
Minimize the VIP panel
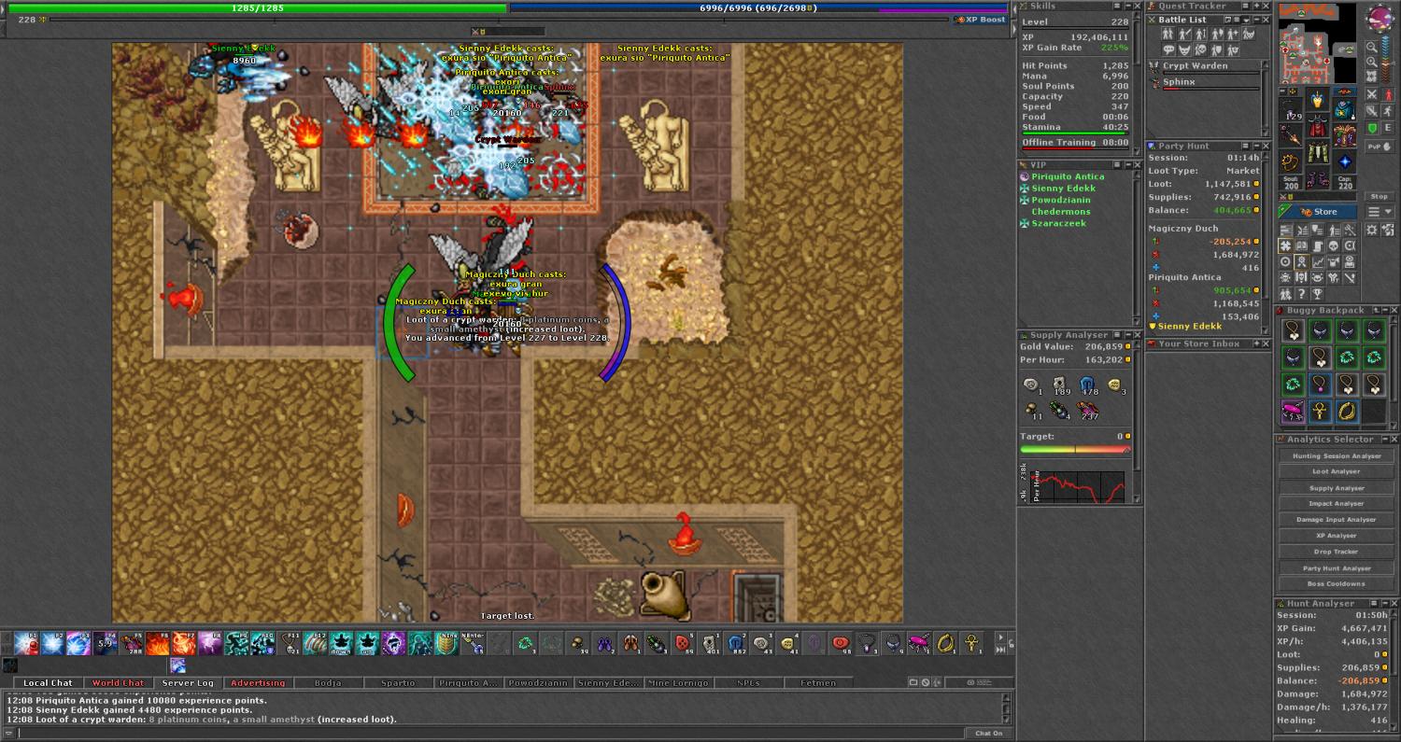[x=1128, y=165]
